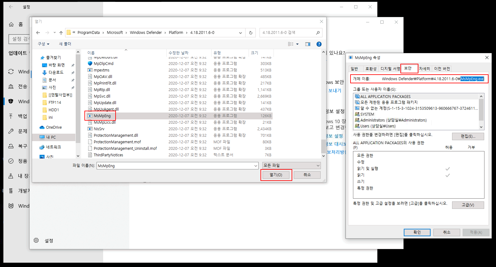Switch to the 자세히 tab
Viewport: 496px width, 267px height.
[x=424, y=69]
